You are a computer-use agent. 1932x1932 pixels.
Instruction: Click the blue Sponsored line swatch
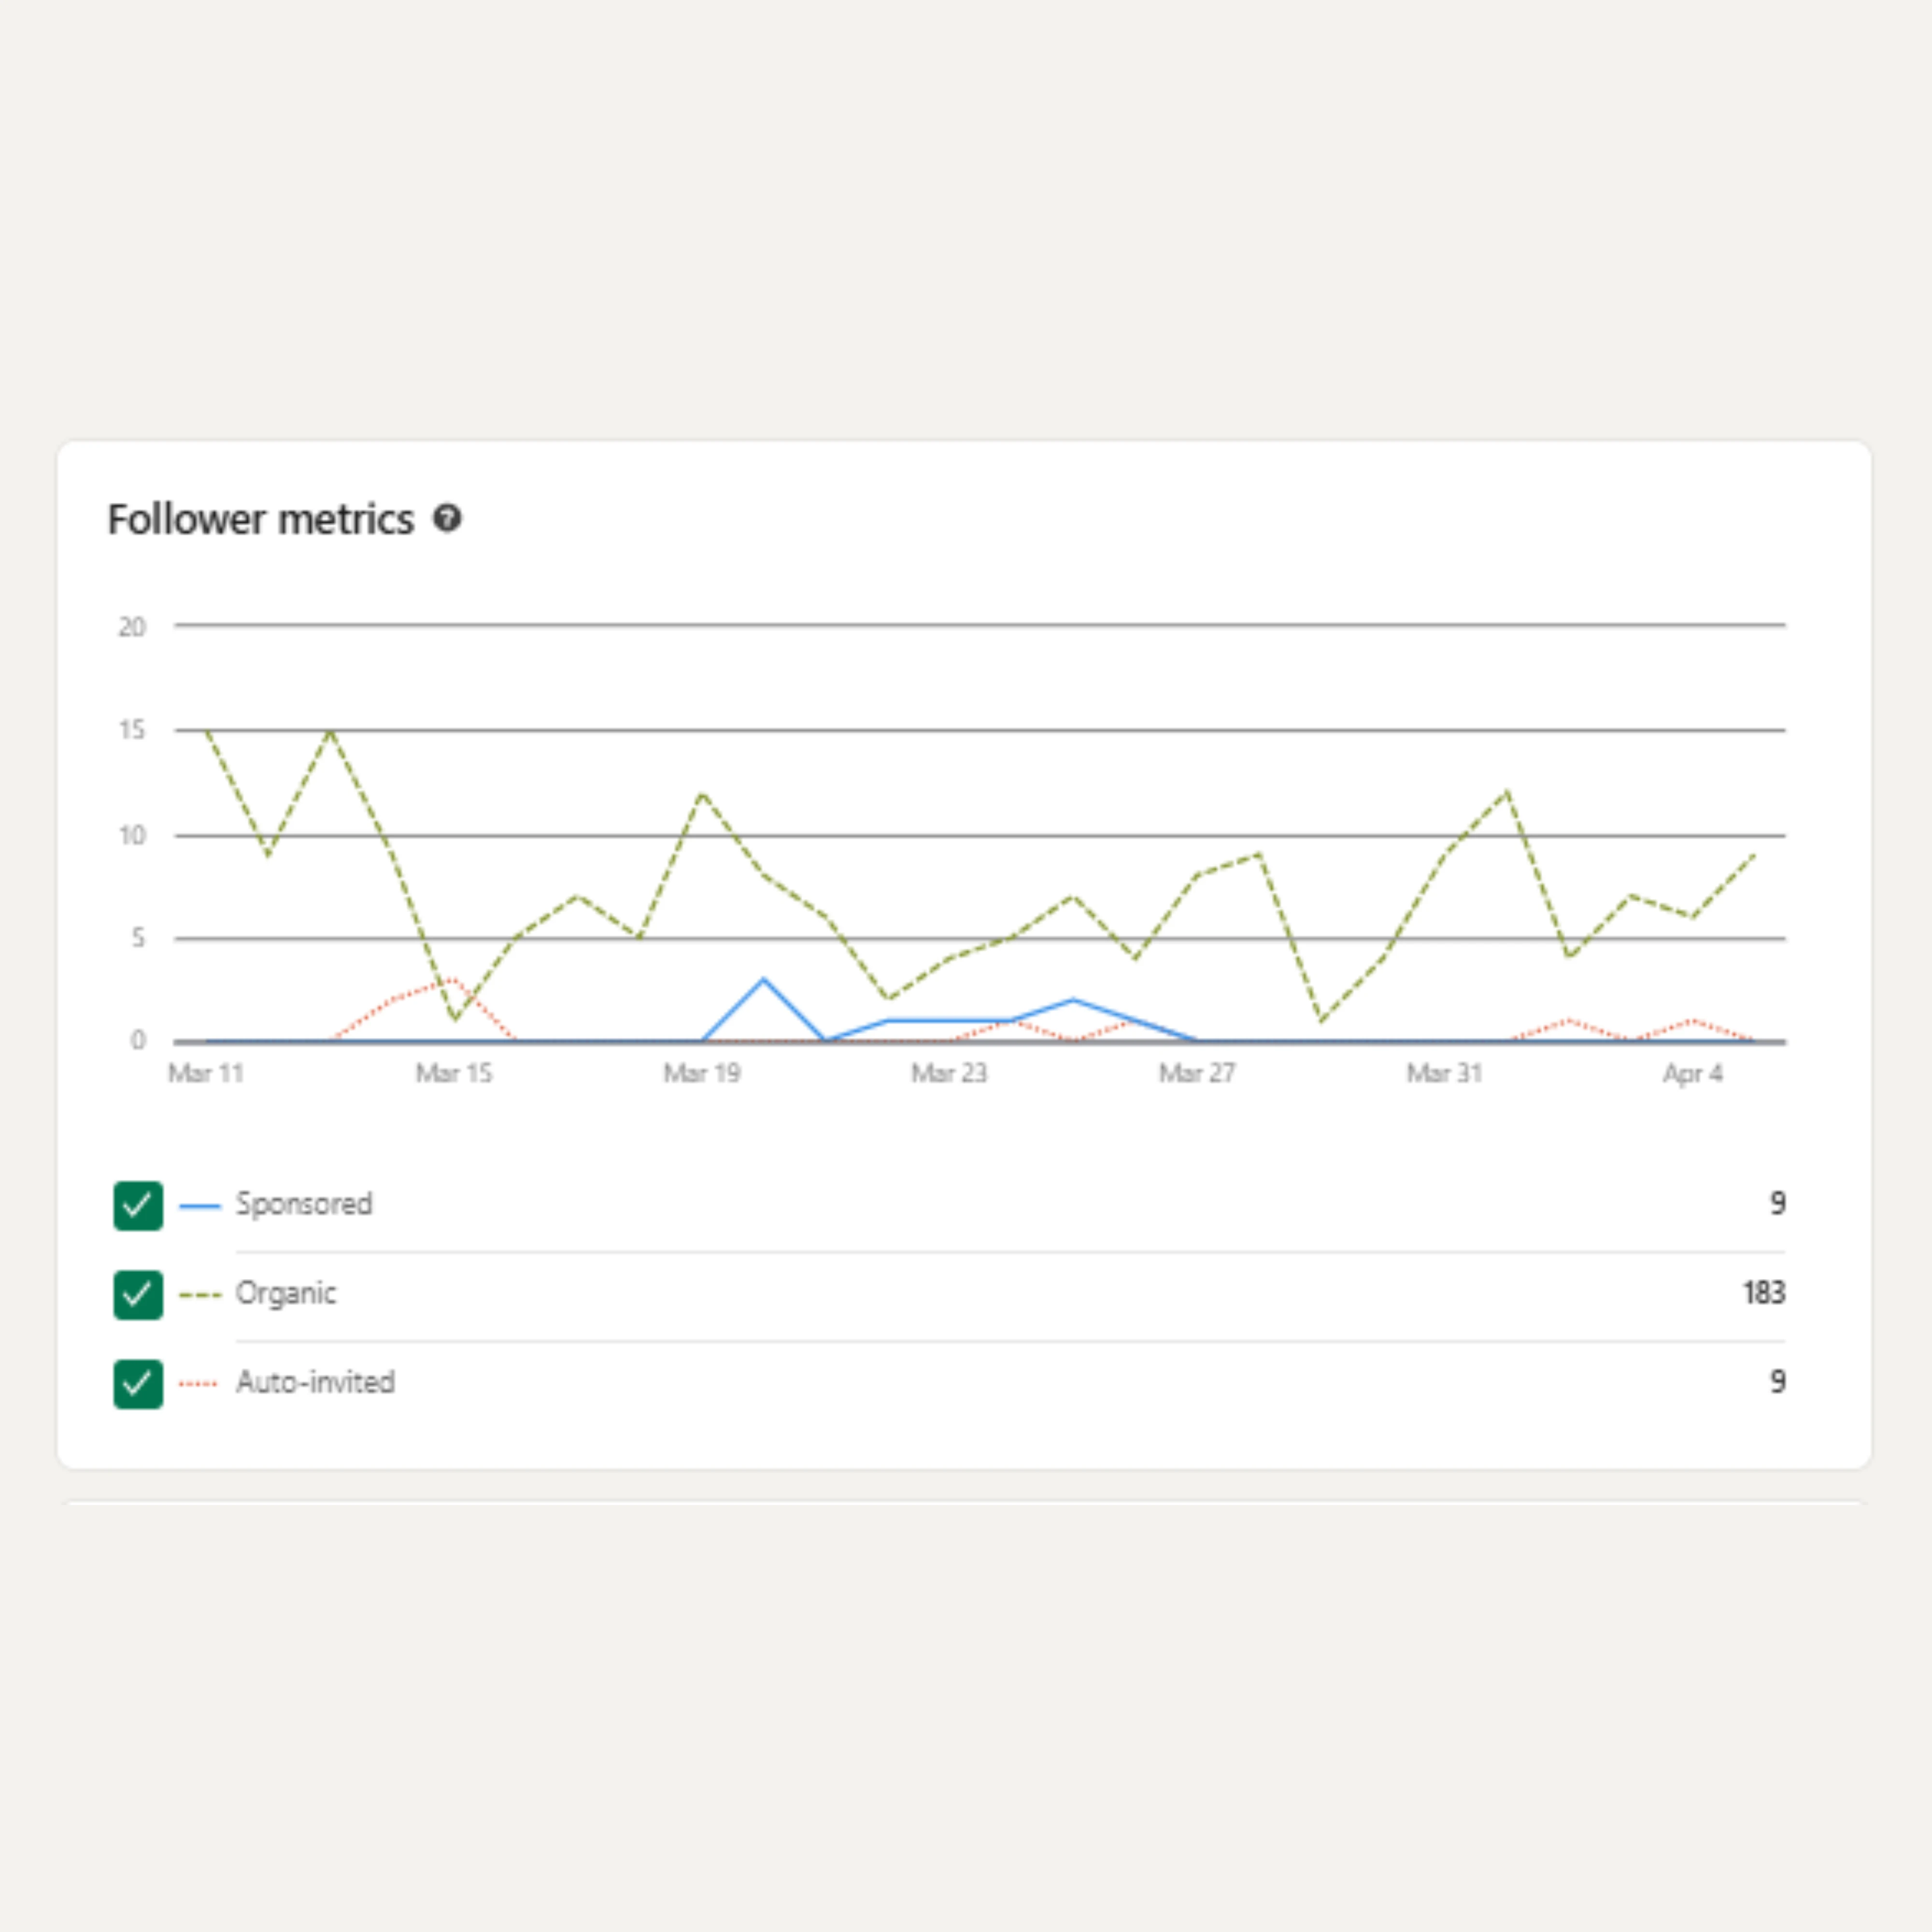click(199, 1206)
